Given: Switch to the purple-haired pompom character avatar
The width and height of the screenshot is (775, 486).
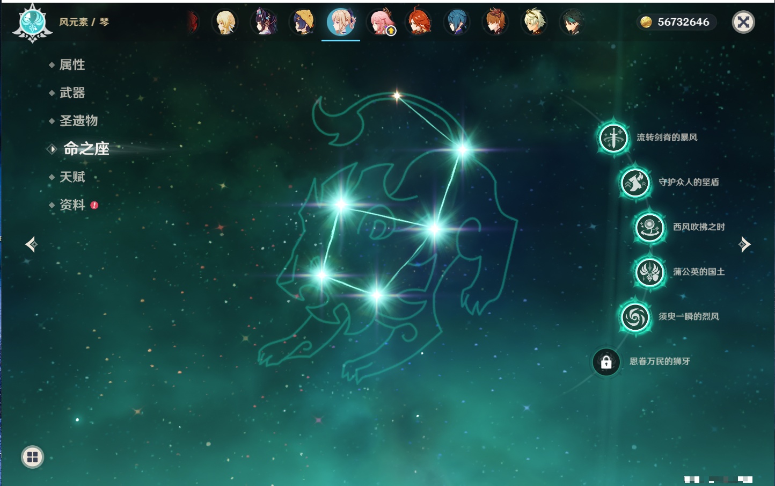Looking at the screenshot, I should [264, 22].
